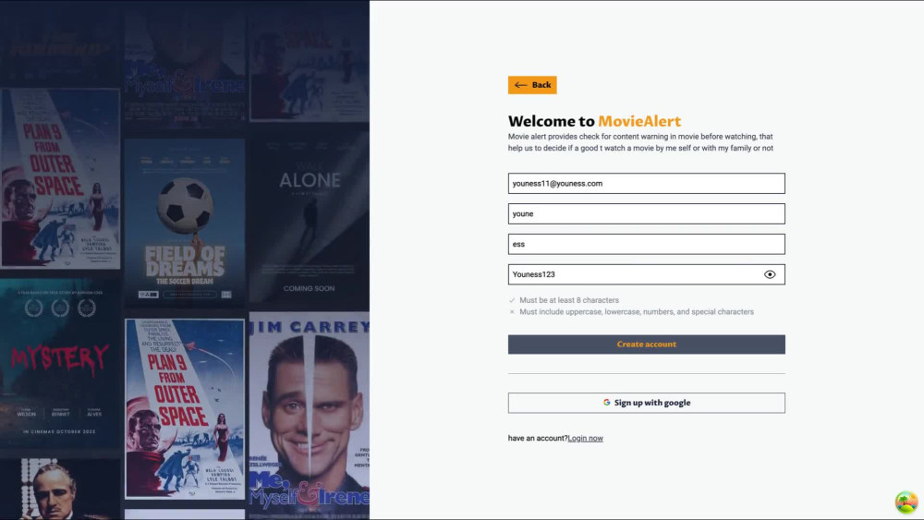This screenshot has width=924, height=520.
Task: Focus the first name field showing 'youne'
Action: tap(647, 213)
